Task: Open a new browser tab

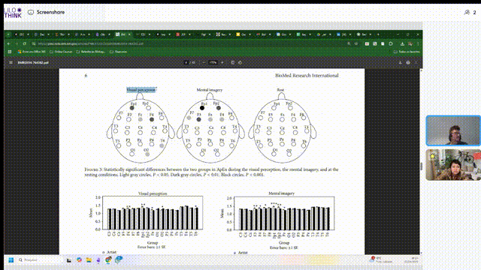Action: pyautogui.click(x=378, y=34)
